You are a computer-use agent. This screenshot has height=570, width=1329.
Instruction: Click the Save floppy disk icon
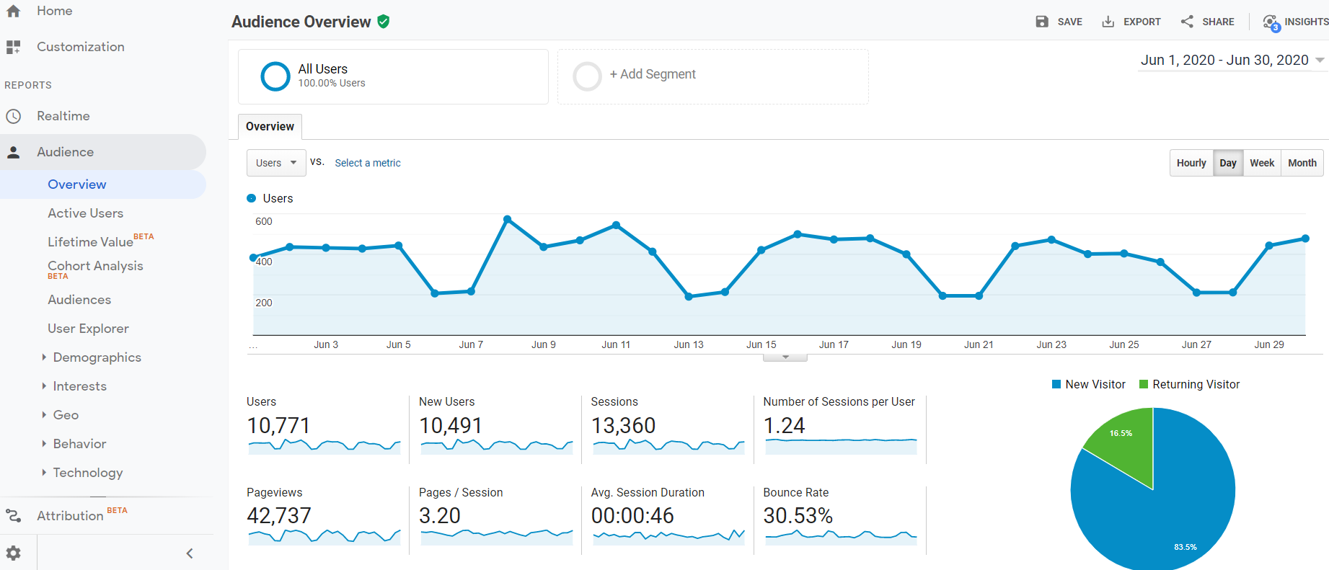click(1042, 22)
